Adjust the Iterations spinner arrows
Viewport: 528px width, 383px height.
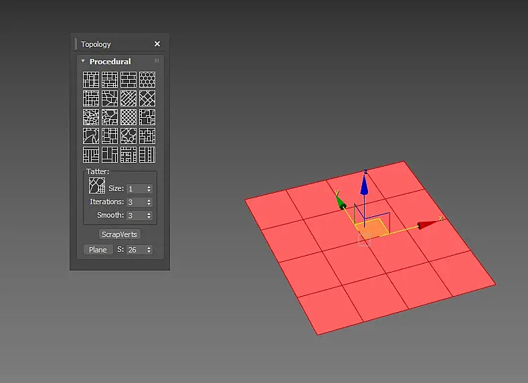[149, 202]
